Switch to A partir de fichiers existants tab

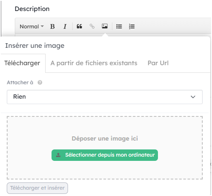94,63
